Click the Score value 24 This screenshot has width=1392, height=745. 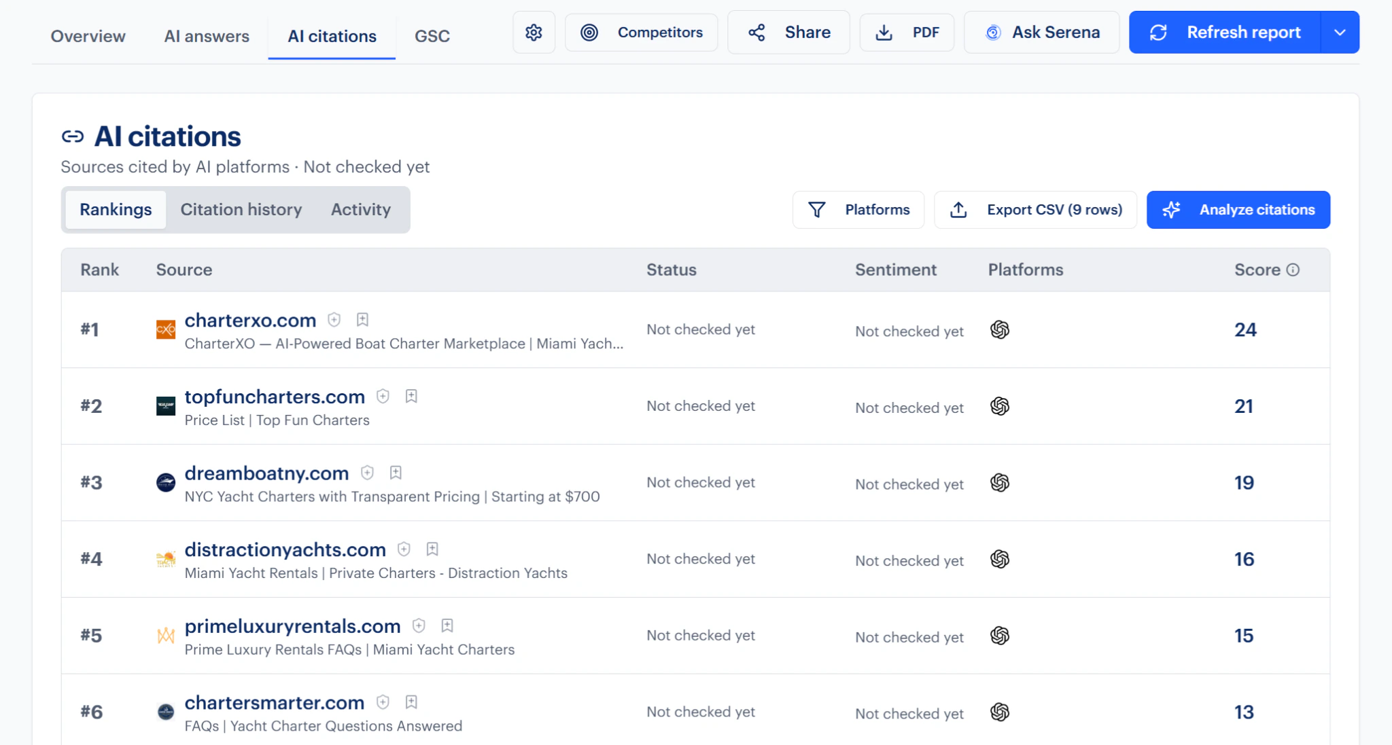pyautogui.click(x=1245, y=329)
